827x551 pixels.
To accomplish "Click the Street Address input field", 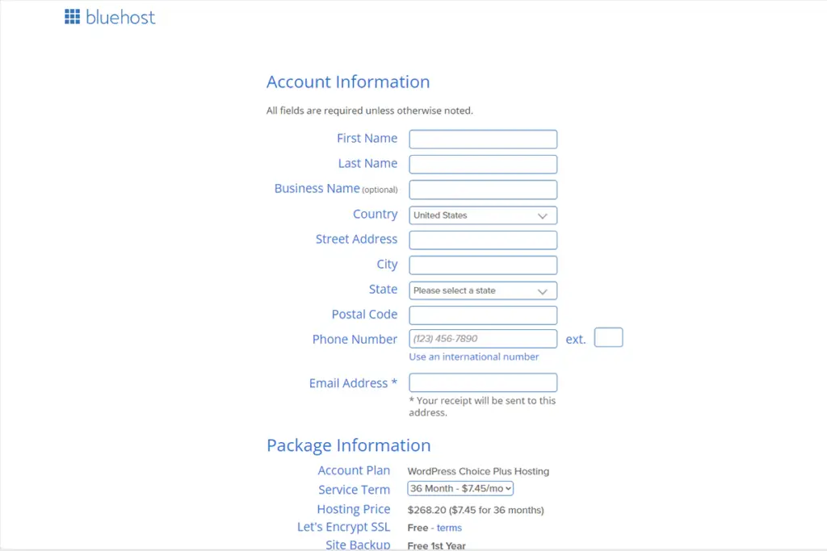I will point(483,240).
